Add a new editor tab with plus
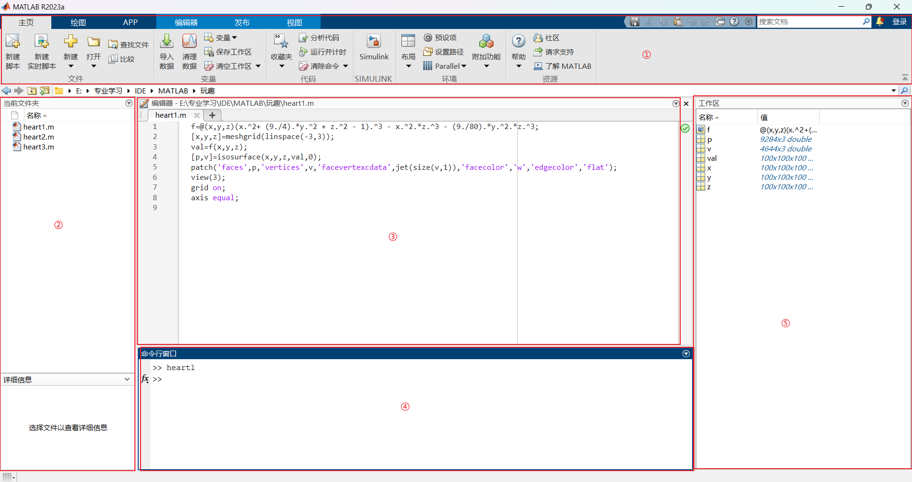Viewport: 912px width, 482px height. pyautogui.click(x=212, y=115)
